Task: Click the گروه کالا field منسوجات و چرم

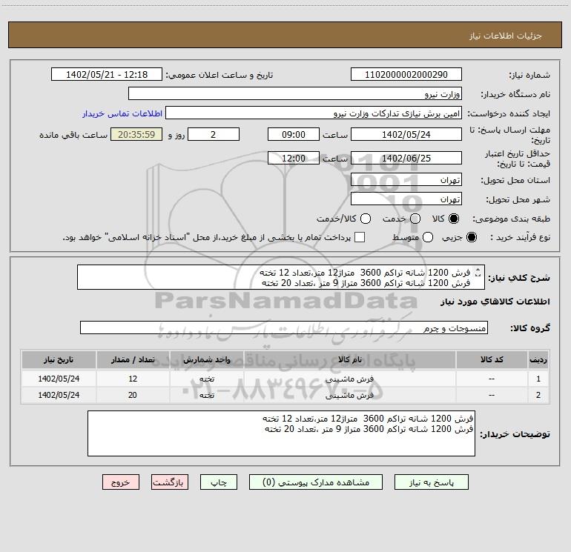Action: pos(284,327)
